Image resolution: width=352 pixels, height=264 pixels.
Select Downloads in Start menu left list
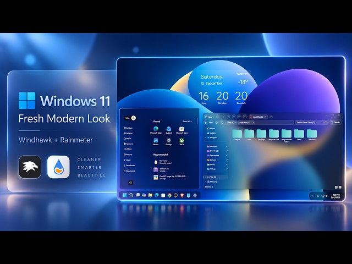point(129,166)
